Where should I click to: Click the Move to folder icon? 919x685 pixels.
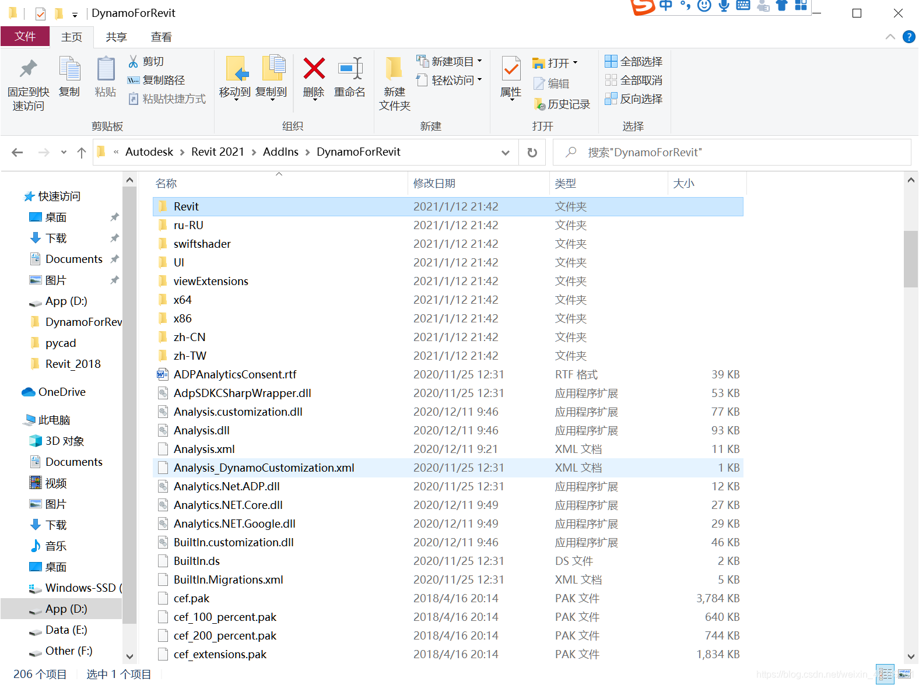click(x=237, y=69)
